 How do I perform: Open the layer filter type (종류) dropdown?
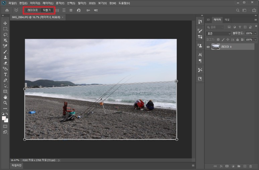[x=215, y=27]
